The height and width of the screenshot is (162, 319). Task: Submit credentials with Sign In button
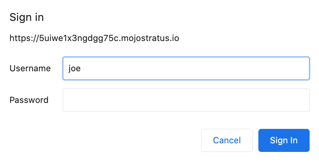tap(284, 140)
